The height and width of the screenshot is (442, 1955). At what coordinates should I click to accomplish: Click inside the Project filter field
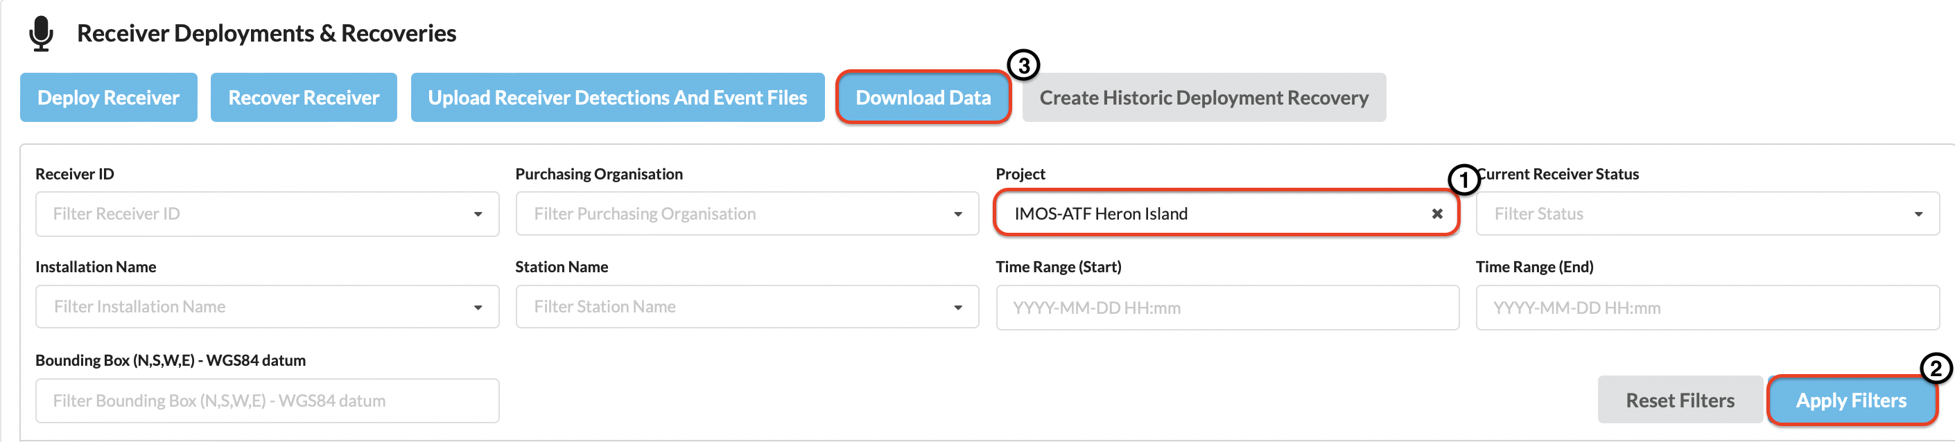1215,214
